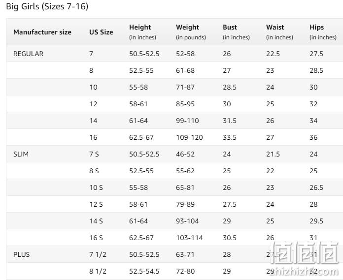The height and width of the screenshot is (280, 343).
Task: Select US size 16 S cell
Action: pos(96,238)
